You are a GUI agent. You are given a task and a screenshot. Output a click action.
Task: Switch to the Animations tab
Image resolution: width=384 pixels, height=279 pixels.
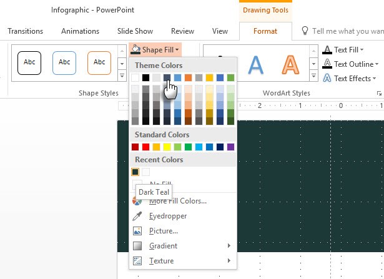click(80, 31)
